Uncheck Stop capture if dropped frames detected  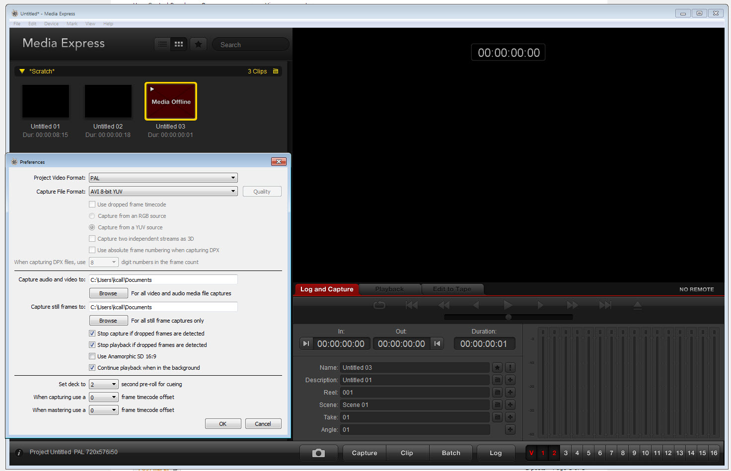[x=92, y=334]
